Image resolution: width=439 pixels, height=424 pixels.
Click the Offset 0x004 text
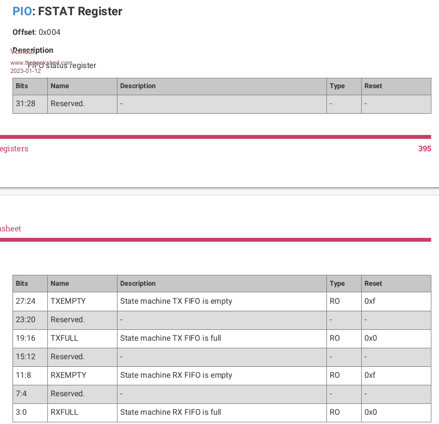36,32
